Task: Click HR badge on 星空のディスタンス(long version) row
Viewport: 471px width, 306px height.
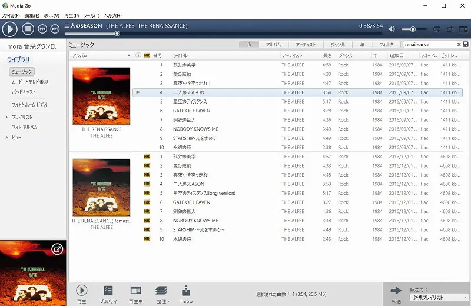Action: tap(147, 193)
